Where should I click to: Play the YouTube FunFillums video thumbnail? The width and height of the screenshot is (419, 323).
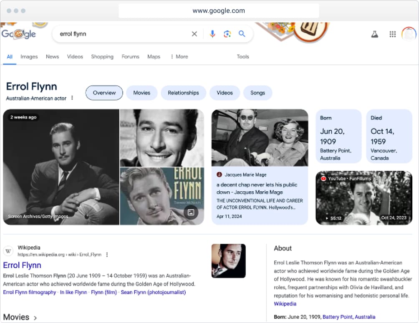tap(363, 198)
